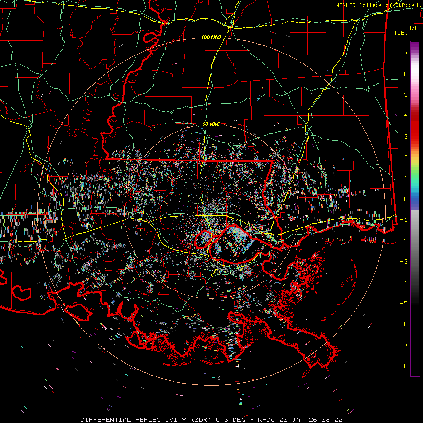Screen dimensions: 423x423
Task: Click the 100 NMI range ring label
Action: [x=211, y=37]
